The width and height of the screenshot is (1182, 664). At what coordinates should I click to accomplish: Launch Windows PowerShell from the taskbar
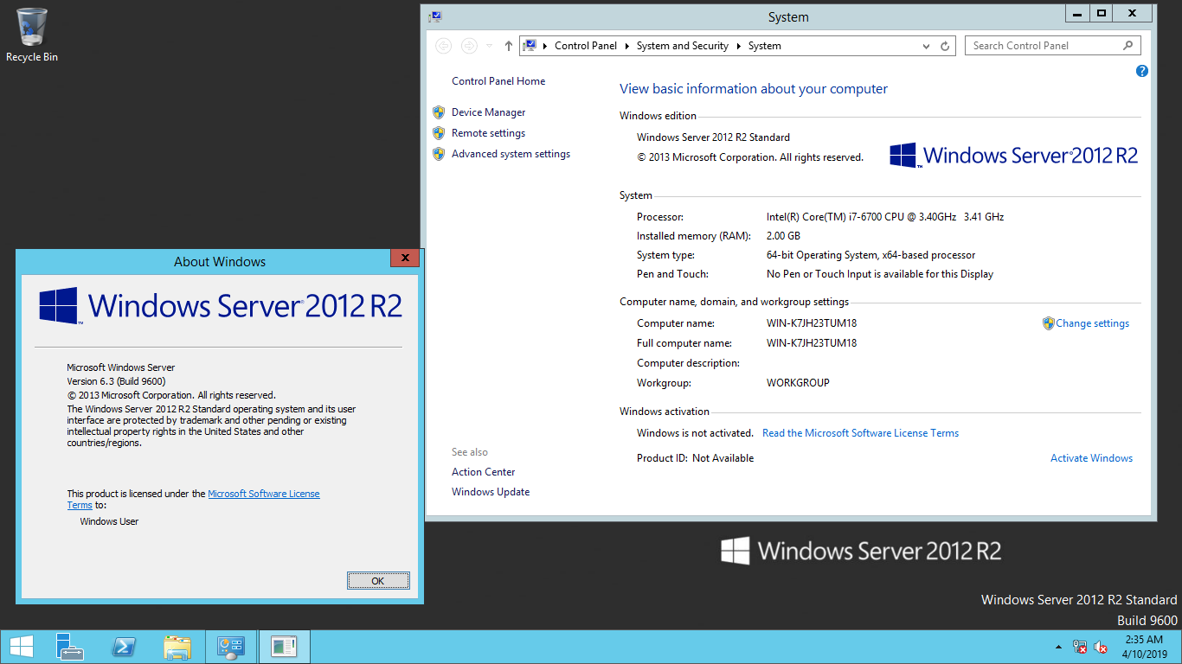coord(124,647)
